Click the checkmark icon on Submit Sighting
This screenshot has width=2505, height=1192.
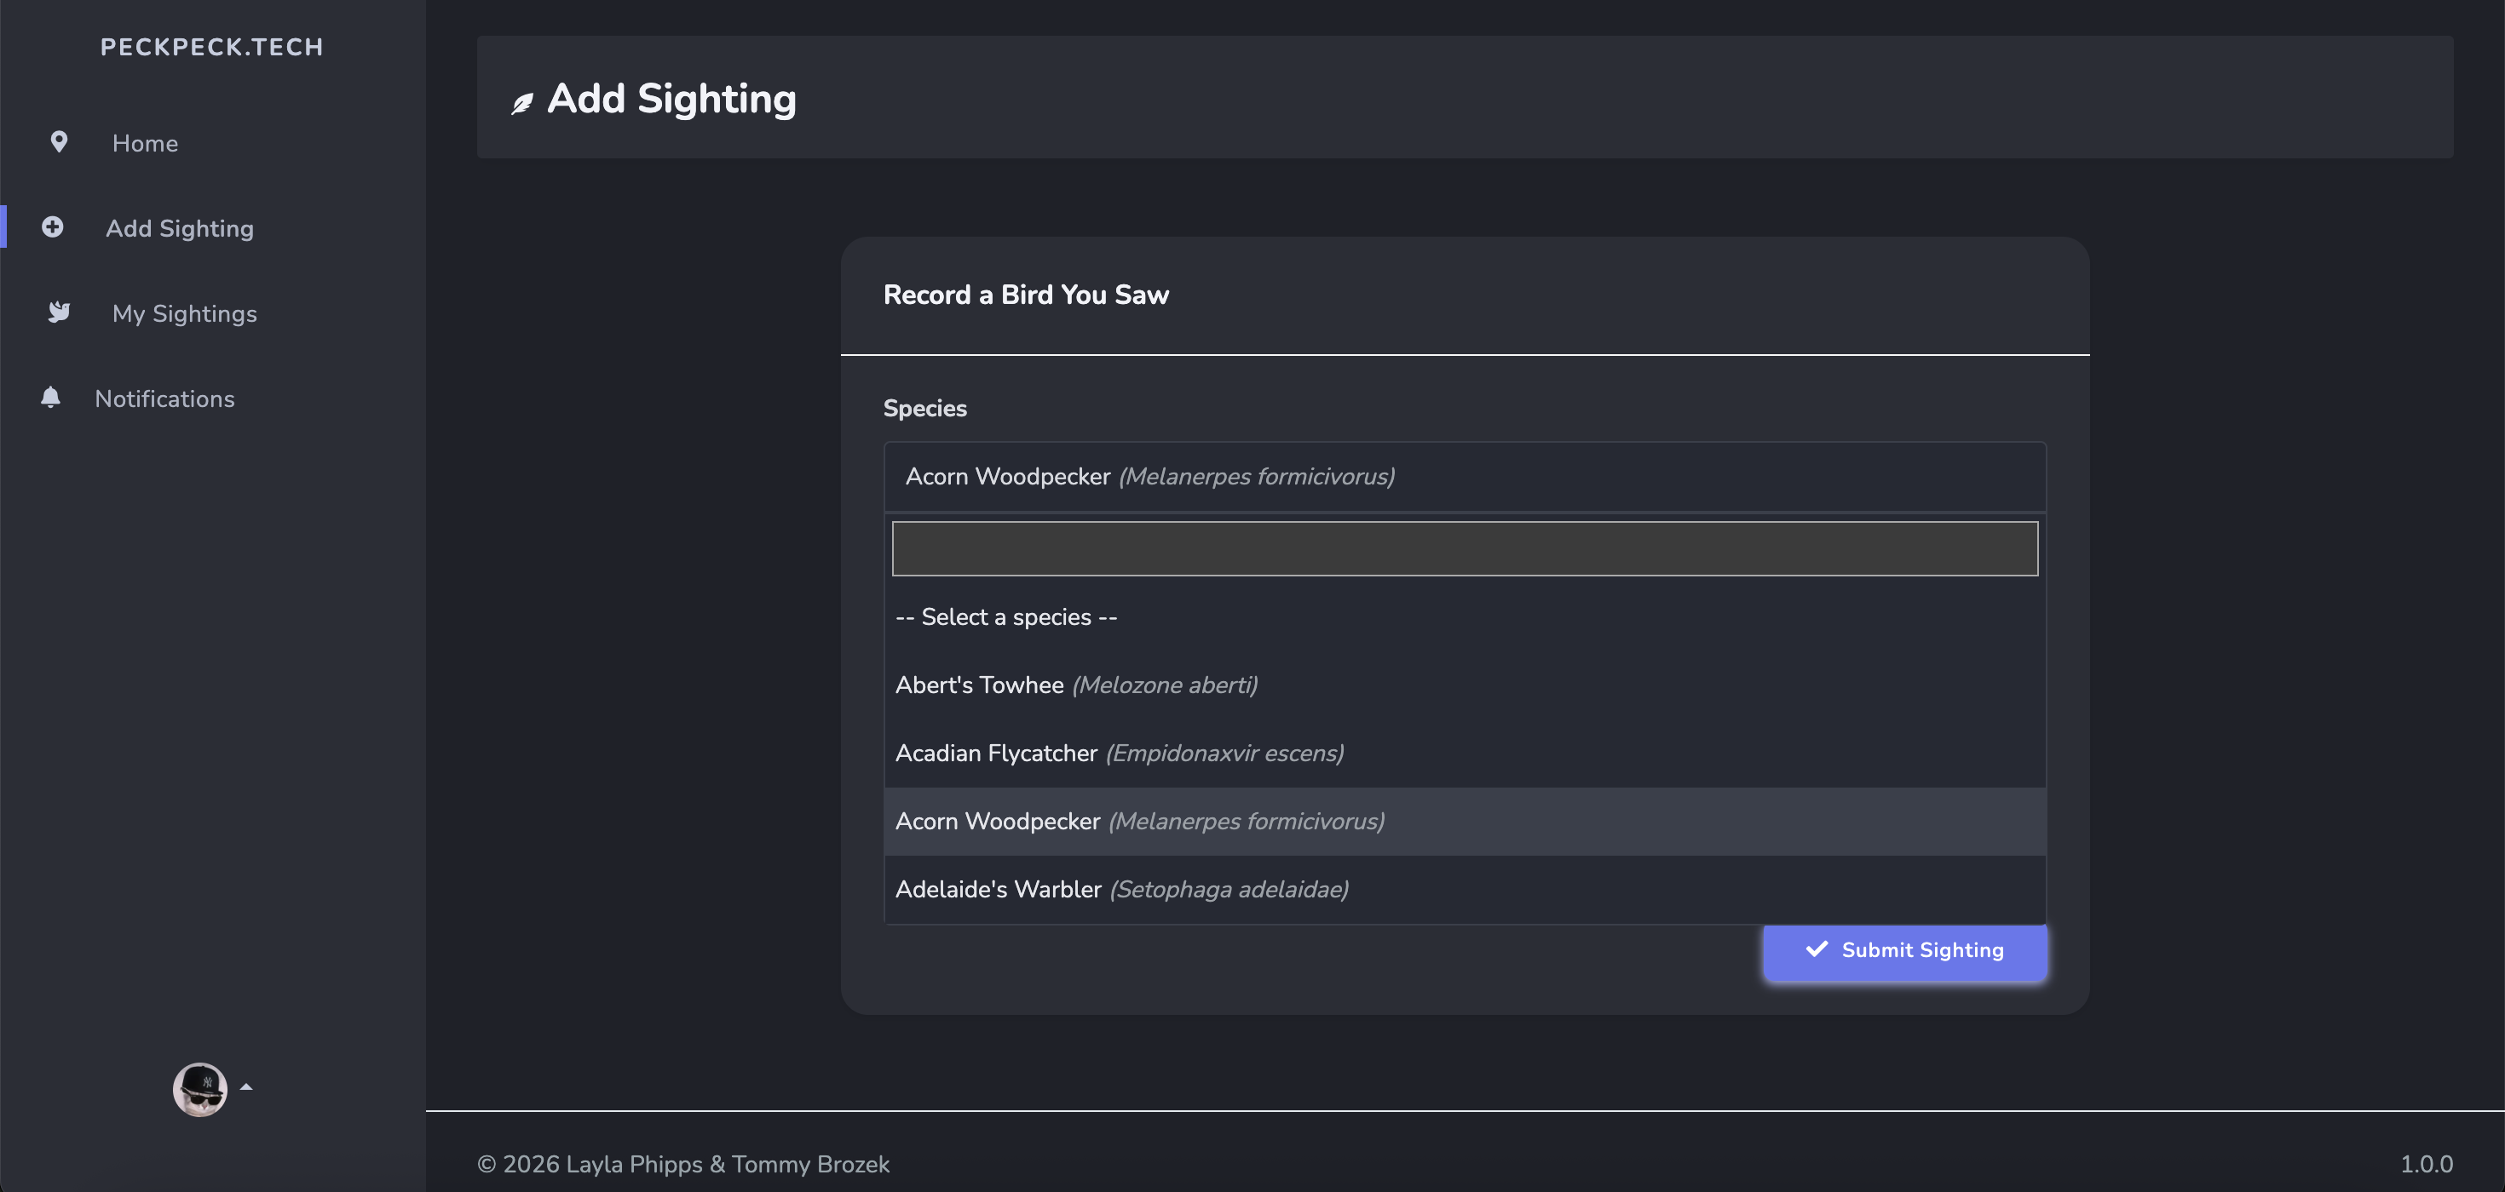[1816, 949]
